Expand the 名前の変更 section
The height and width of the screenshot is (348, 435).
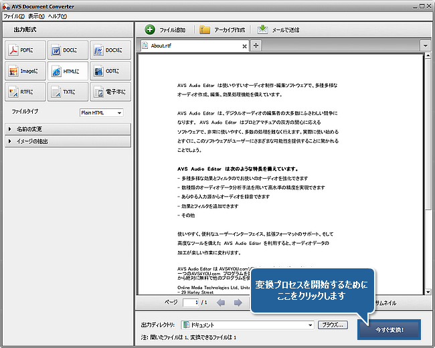click(68, 129)
